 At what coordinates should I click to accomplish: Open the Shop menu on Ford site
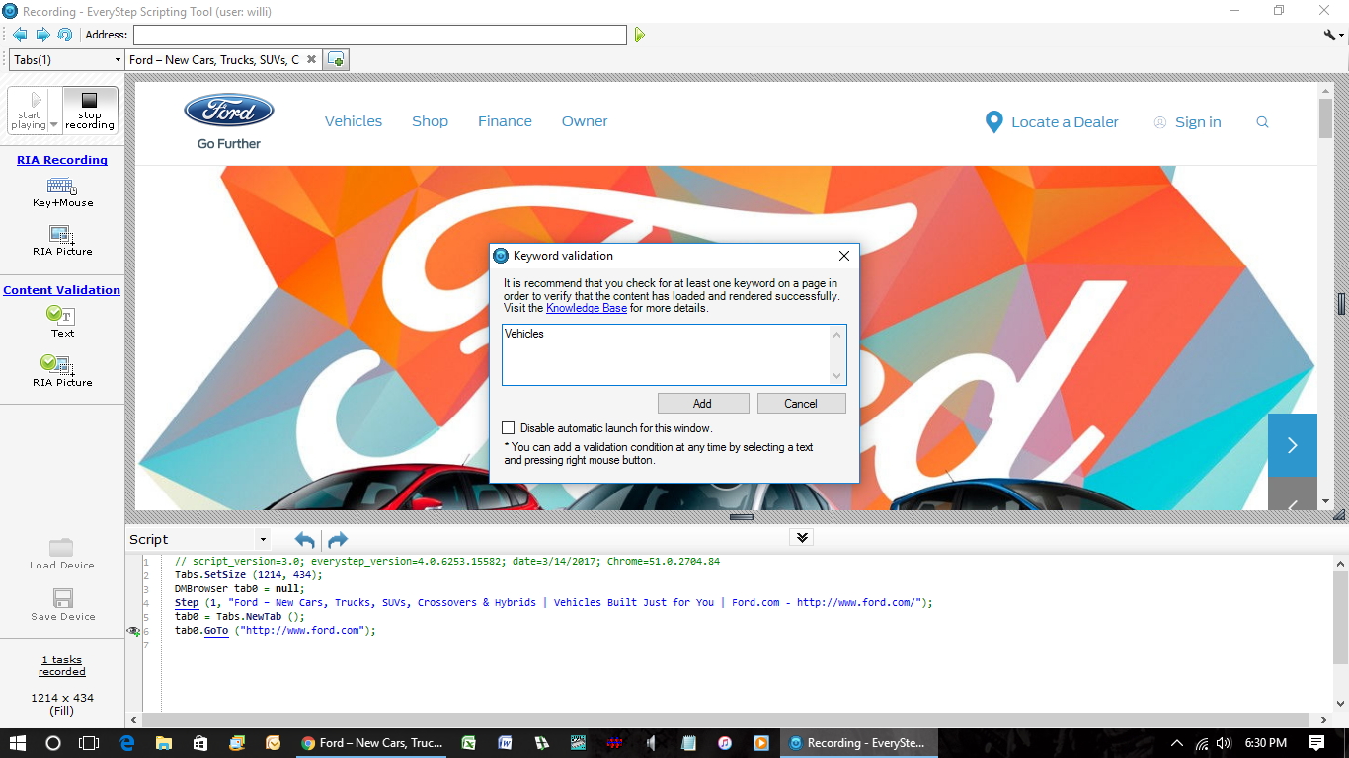[430, 121]
